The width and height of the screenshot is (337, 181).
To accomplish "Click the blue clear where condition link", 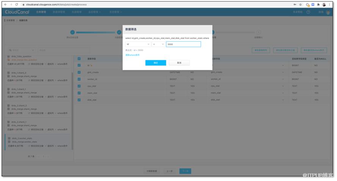I will 132,55.
